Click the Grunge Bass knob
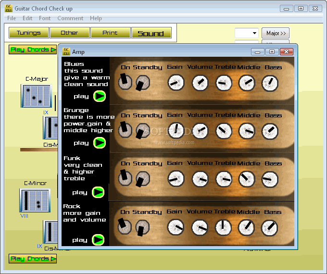 tap(270, 131)
